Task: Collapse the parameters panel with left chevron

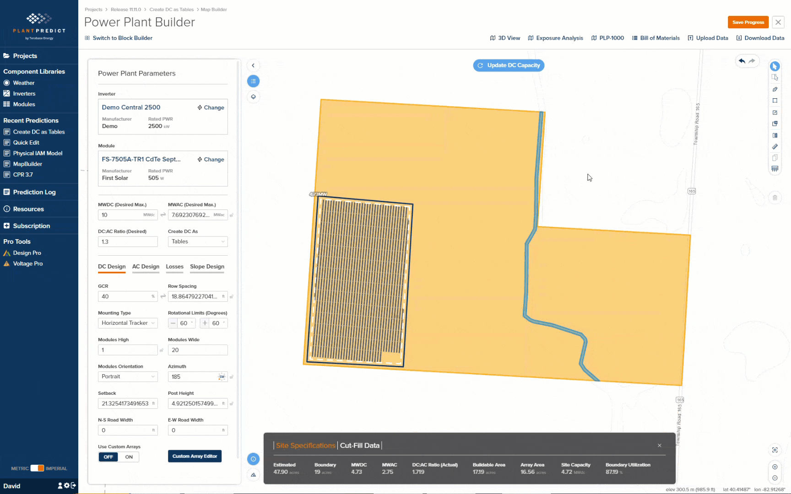Action: pos(253,65)
